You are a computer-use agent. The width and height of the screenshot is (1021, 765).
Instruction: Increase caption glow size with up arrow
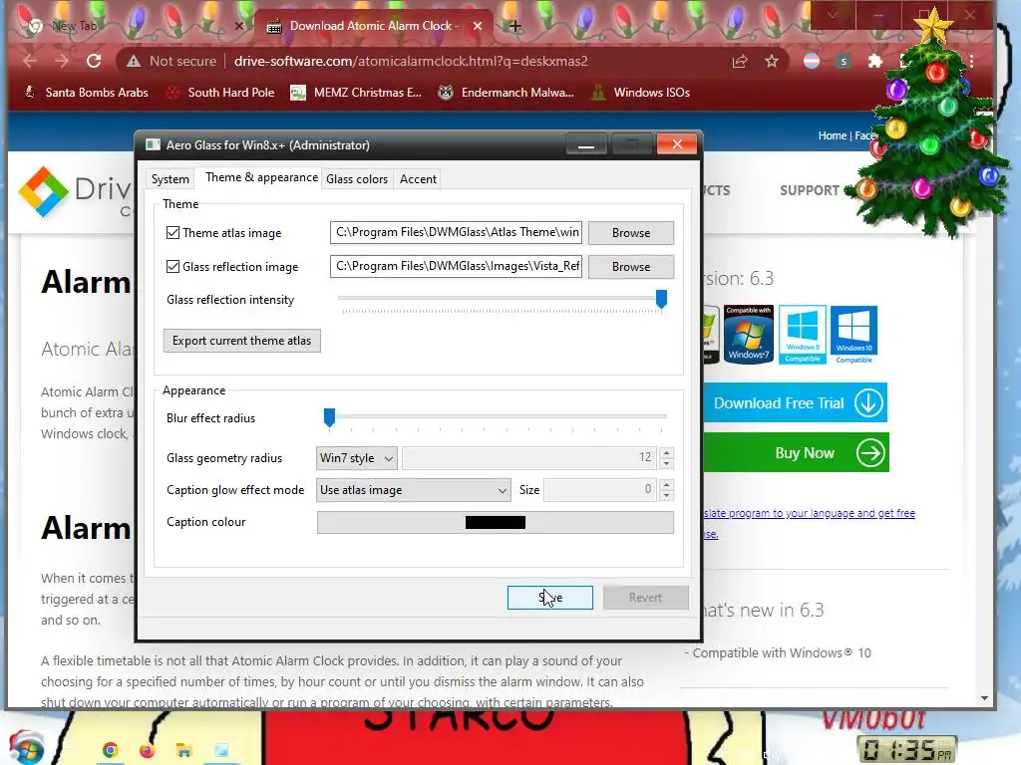pos(666,484)
